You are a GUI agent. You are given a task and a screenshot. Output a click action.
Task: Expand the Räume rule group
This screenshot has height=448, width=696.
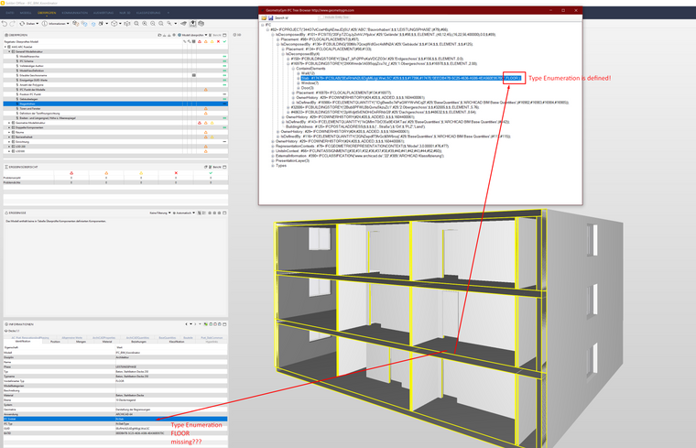pos(9,132)
